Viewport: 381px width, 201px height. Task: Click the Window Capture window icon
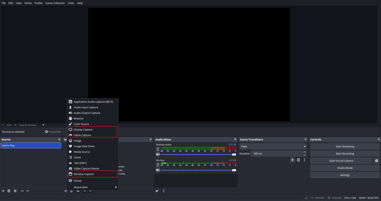70,174
